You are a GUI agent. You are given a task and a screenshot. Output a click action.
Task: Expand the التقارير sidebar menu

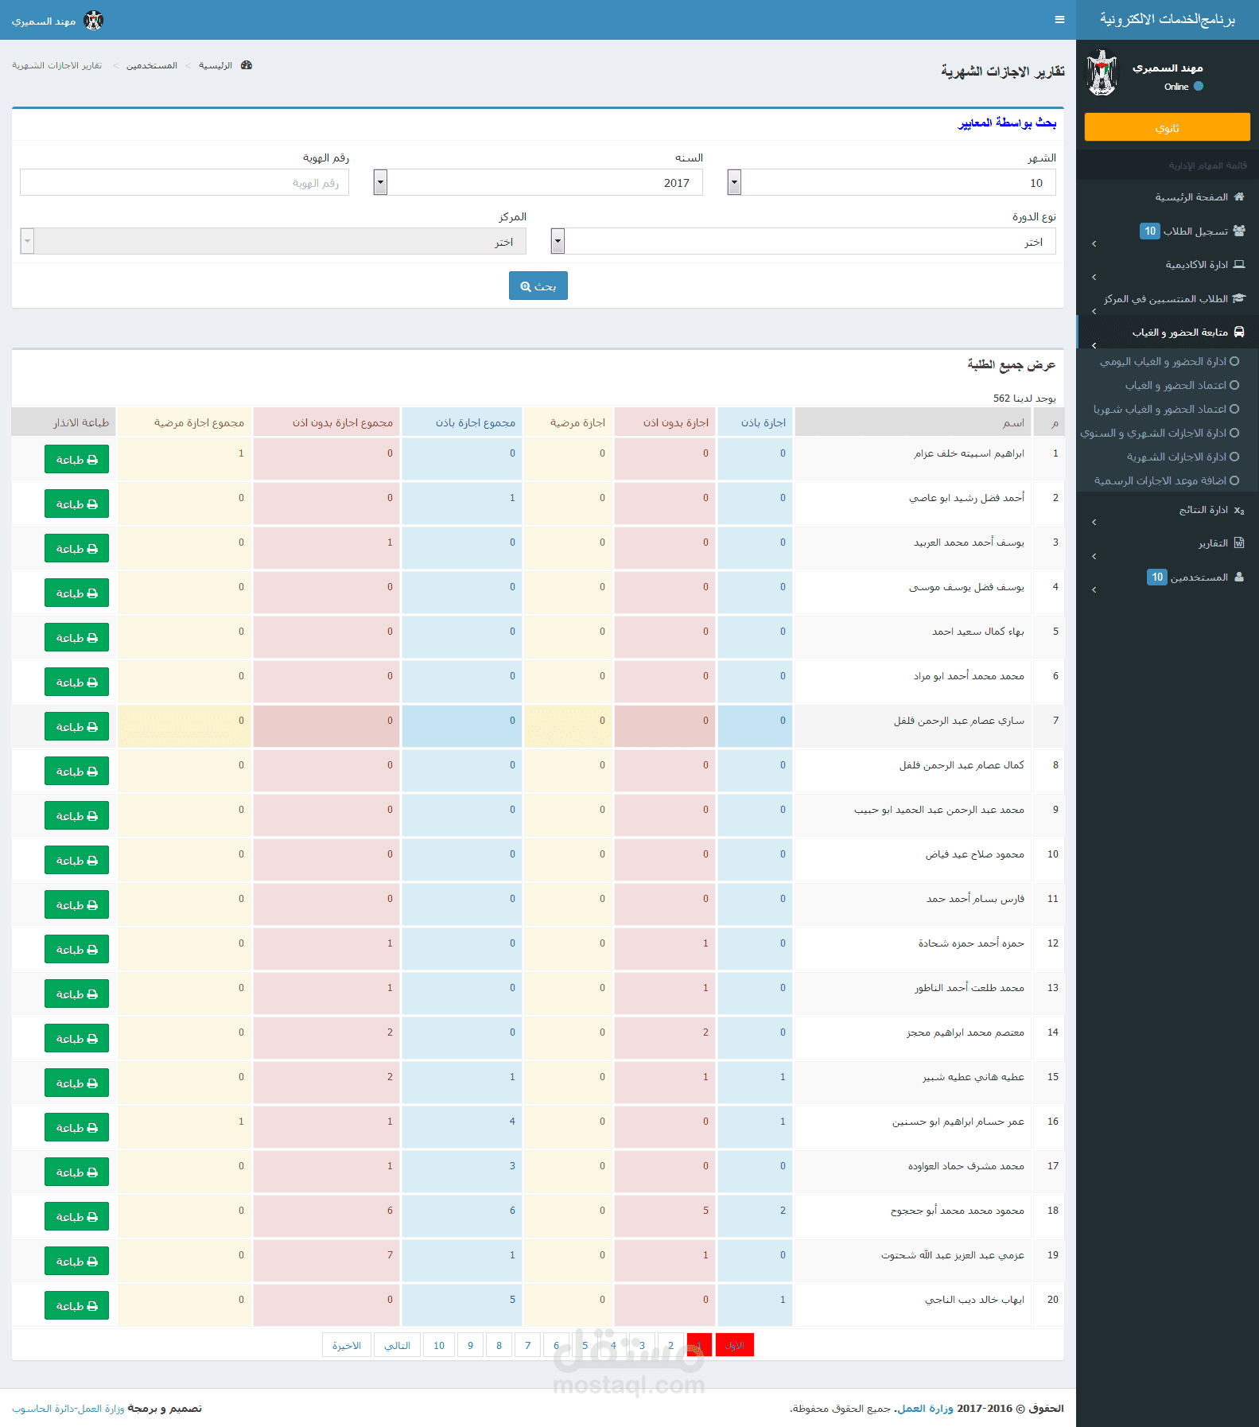click(x=1168, y=544)
